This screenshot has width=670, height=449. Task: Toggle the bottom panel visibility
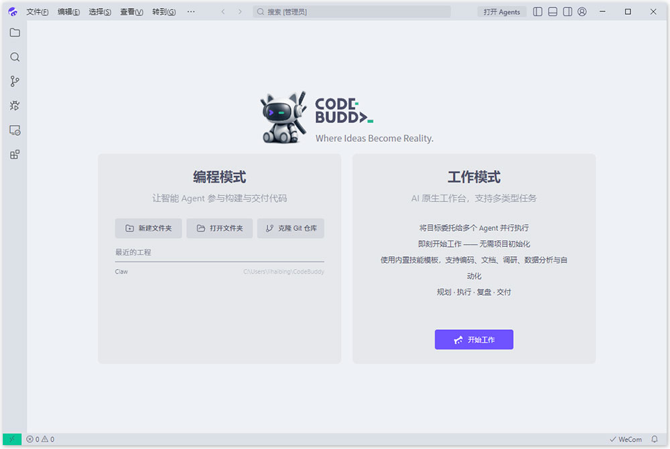552,11
